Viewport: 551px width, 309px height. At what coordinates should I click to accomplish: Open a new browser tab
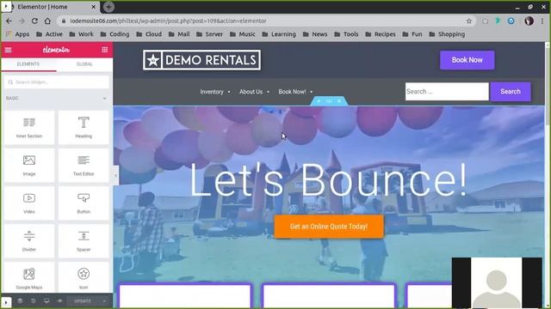(108, 7)
